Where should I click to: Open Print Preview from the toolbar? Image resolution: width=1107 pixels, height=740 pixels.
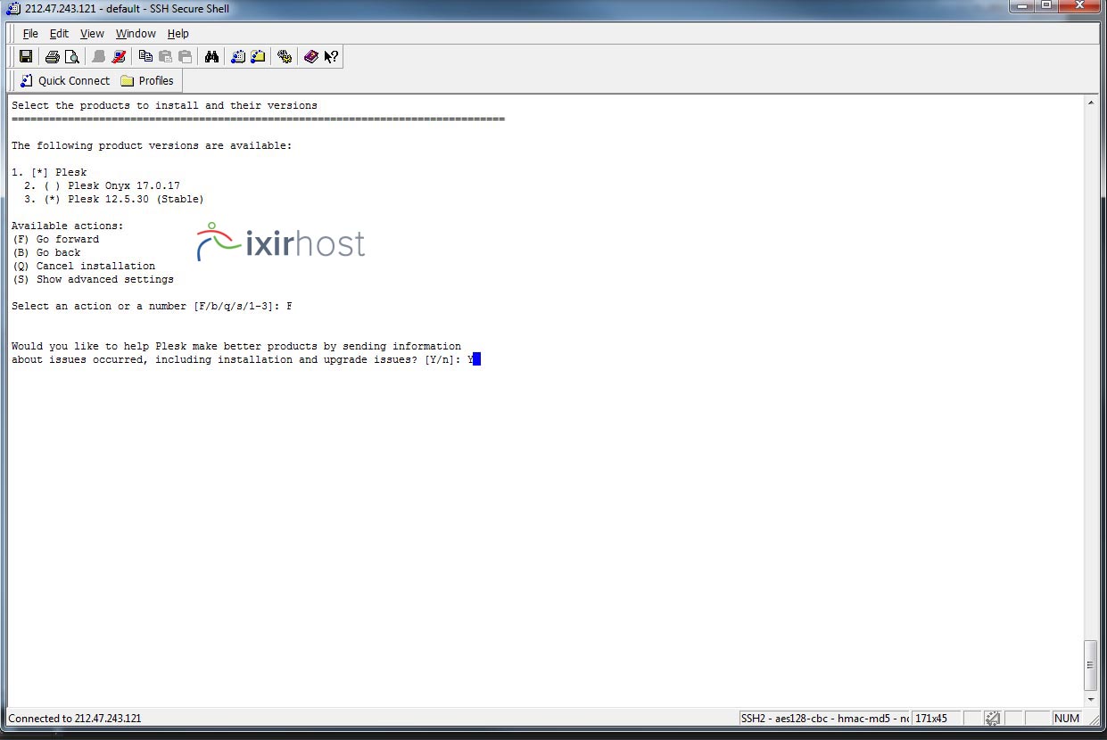pyautogui.click(x=71, y=57)
